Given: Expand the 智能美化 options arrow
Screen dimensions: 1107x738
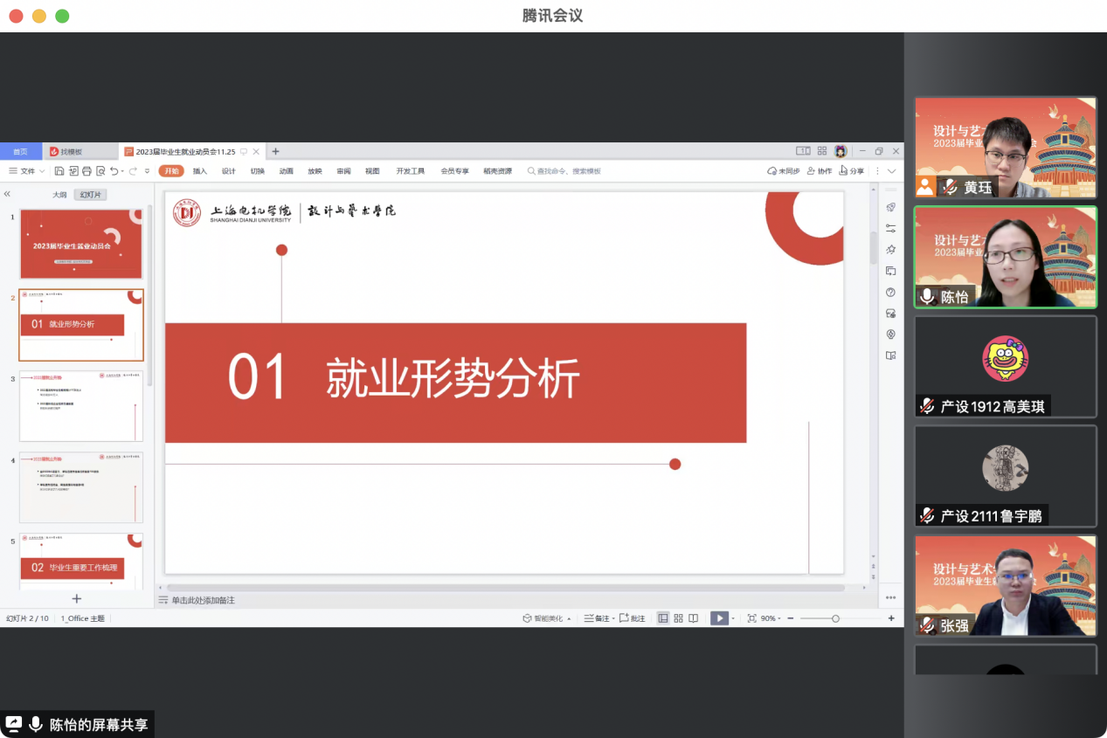Looking at the screenshot, I should point(569,618).
